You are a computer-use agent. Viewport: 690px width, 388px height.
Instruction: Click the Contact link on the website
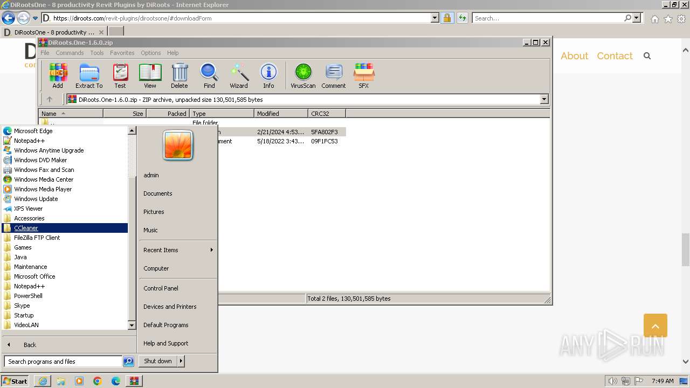click(615, 56)
